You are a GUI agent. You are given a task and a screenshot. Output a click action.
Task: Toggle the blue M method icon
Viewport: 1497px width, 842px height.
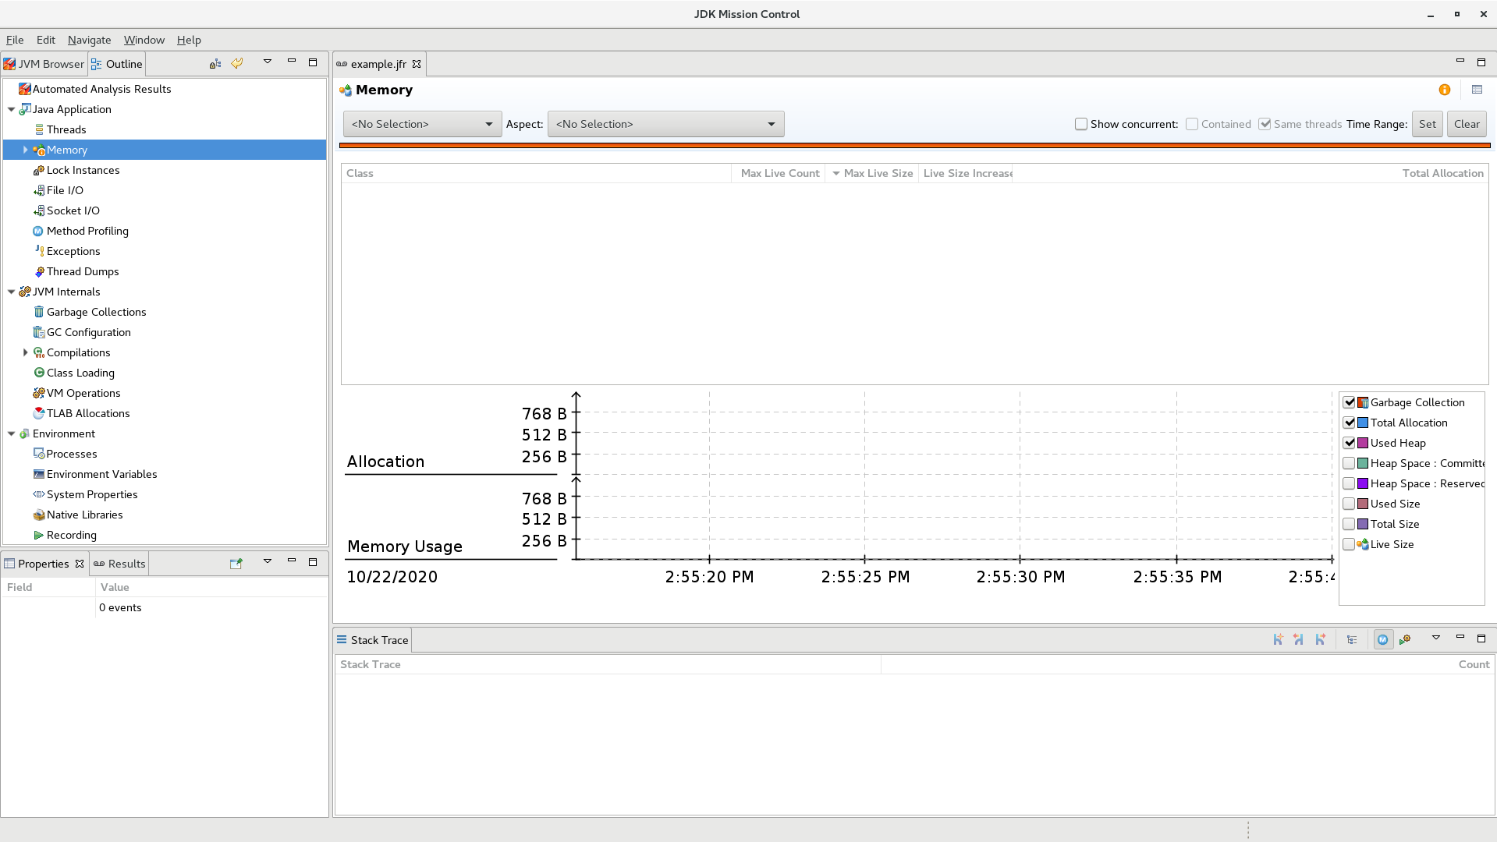point(1383,639)
